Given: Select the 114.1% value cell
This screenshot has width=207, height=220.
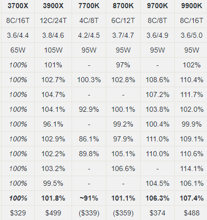Looking at the screenshot, I should tap(192, 168).
